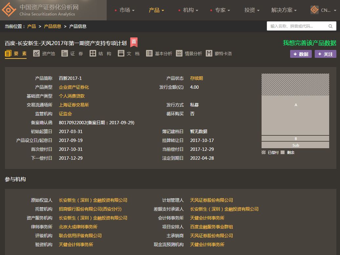
Task: Open 企业资产证券化 product type link
Action: pos(74,87)
